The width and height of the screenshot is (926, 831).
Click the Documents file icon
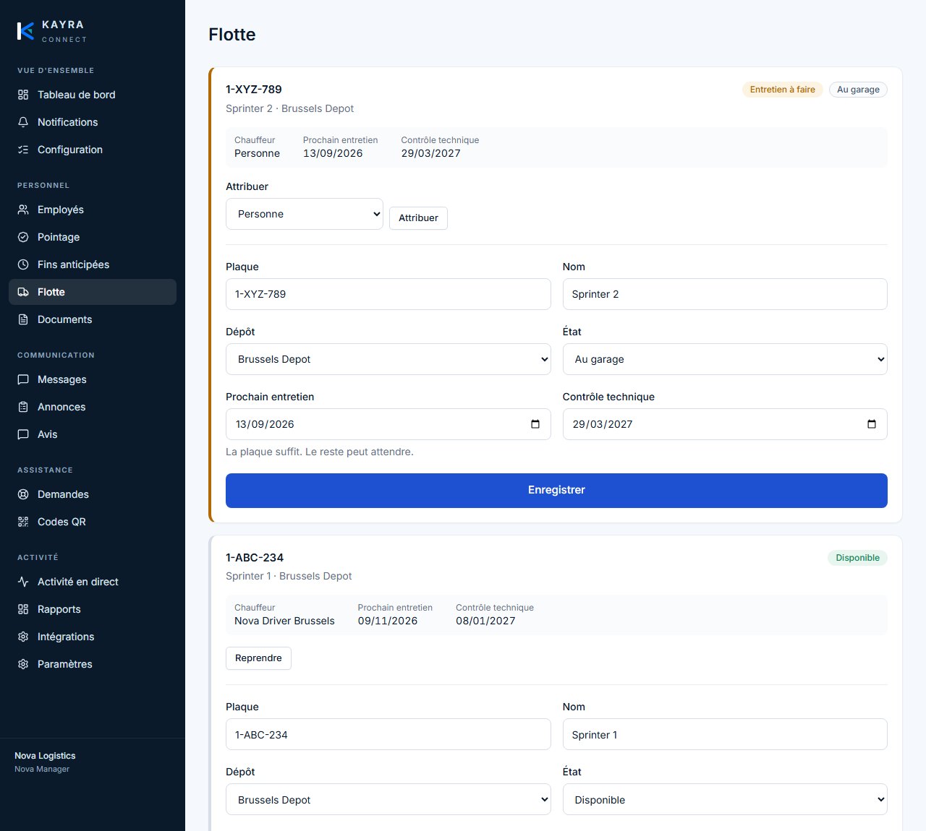click(x=23, y=319)
